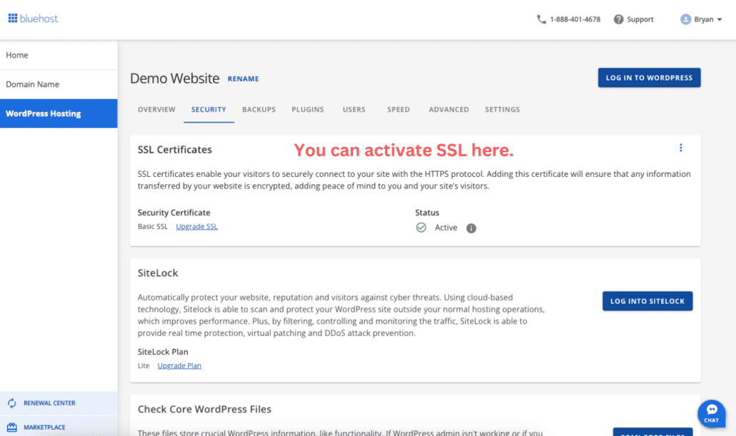This screenshot has width=736, height=436.
Task: Switch to the Backups tab
Action: [258, 109]
